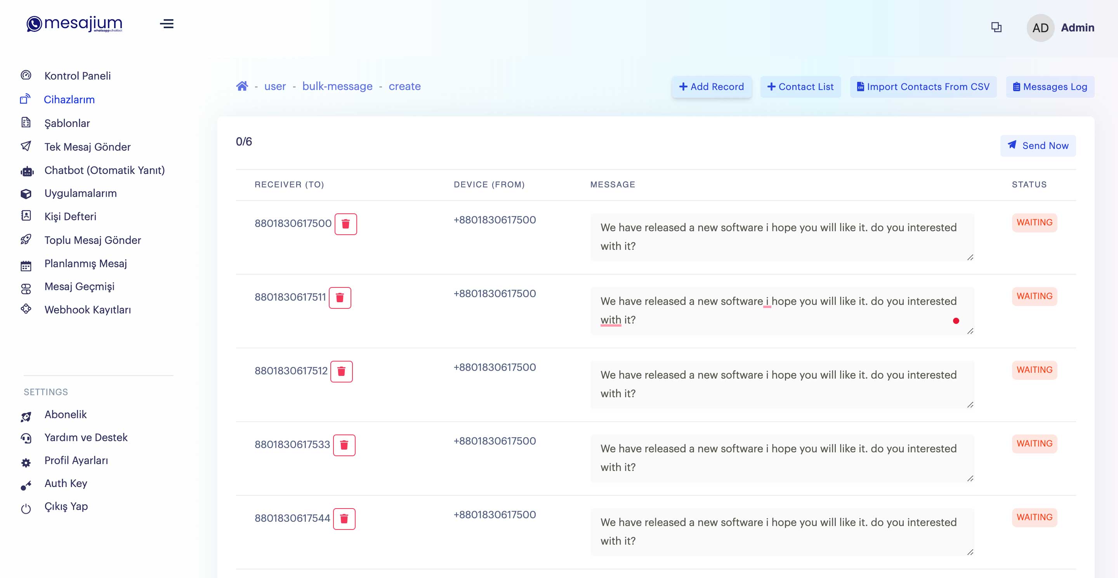Image resolution: width=1118 pixels, height=578 pixels.
Task: Follow the 'bulk-message' breadcrumb link
Action: (337, 86)
